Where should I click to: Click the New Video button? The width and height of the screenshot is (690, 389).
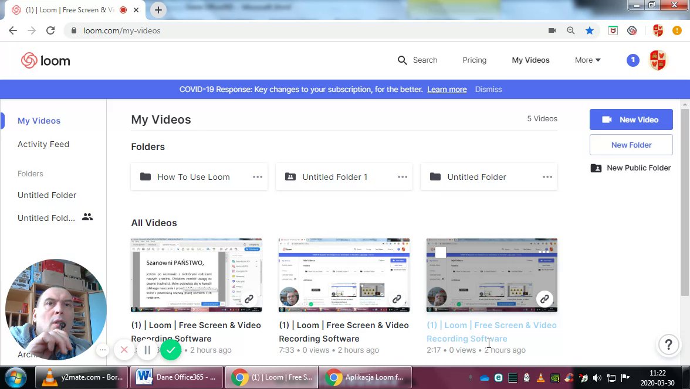tap(631, 120)
